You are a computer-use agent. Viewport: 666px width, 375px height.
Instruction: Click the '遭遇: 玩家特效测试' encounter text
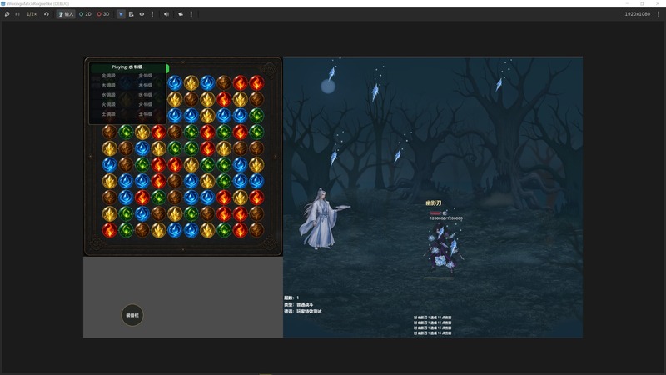coord(303,311)
